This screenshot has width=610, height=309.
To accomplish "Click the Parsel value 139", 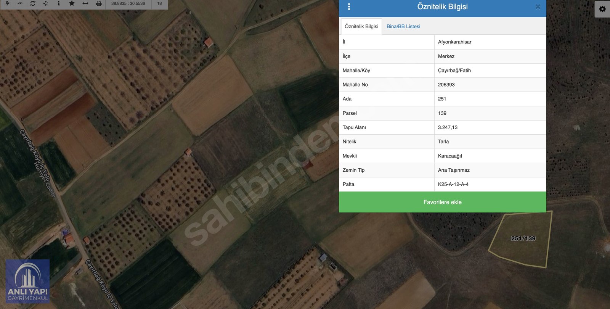I will point(442,113).
